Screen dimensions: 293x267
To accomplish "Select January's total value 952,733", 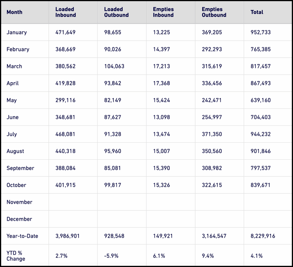I will (260, 32).
